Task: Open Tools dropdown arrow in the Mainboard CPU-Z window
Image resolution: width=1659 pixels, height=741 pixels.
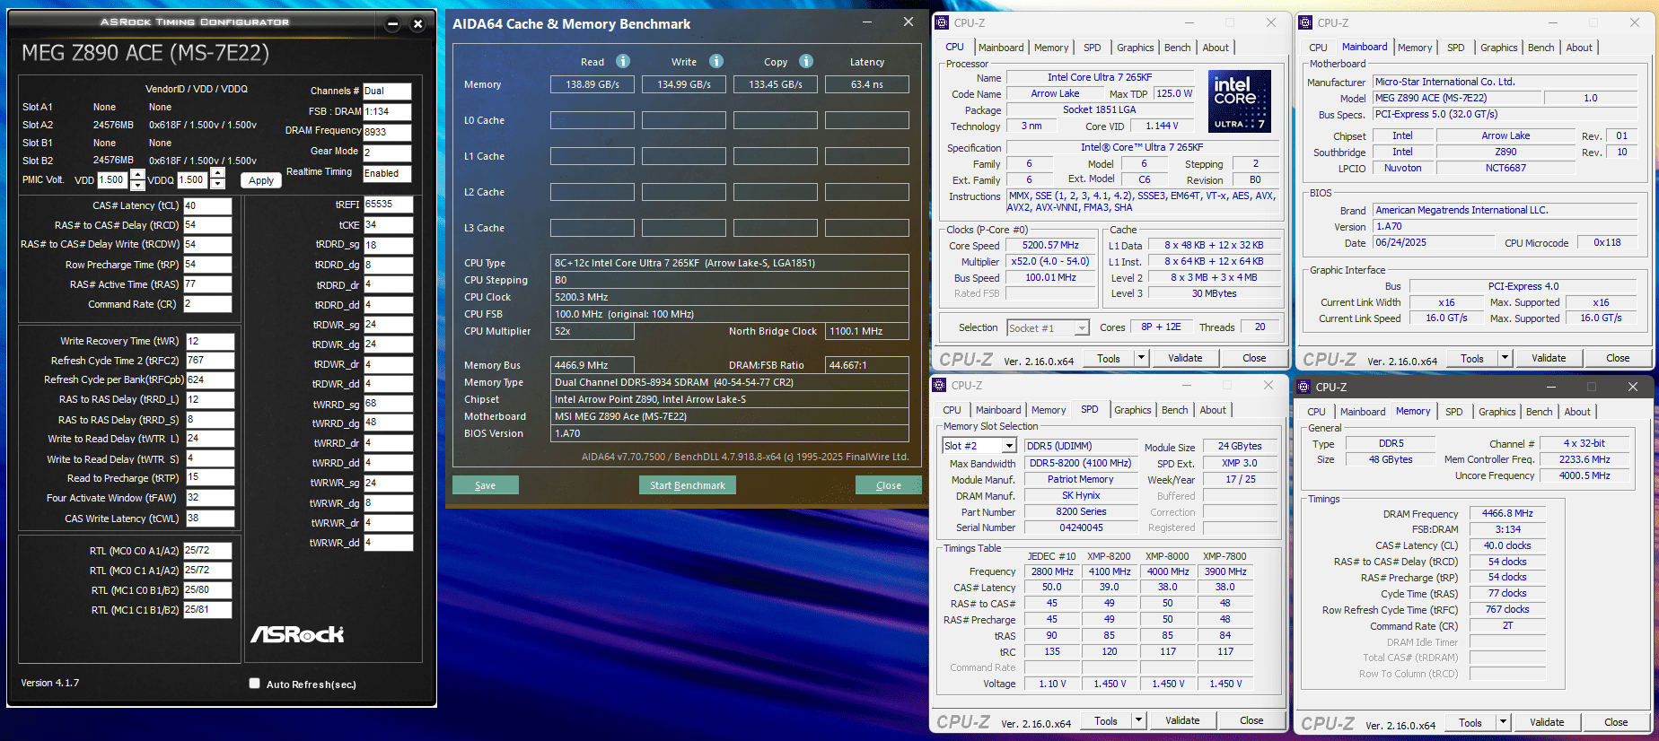Action: tap(1505, 358)
